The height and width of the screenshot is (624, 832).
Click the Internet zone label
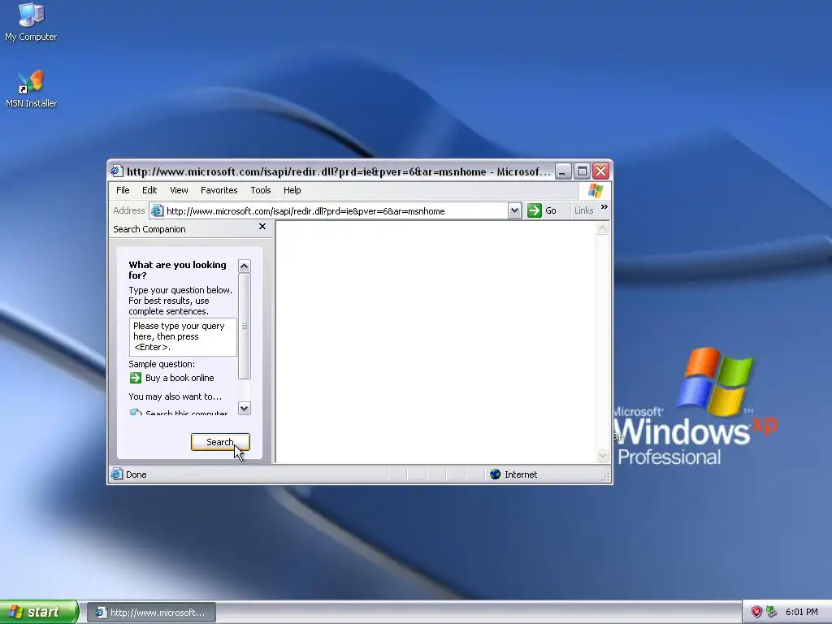(521, 474)
